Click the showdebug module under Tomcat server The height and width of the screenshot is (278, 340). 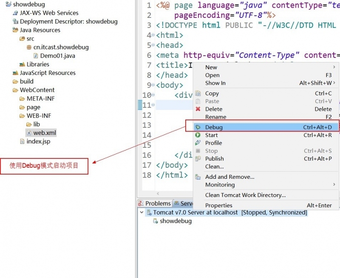click(x=175, y=221)
